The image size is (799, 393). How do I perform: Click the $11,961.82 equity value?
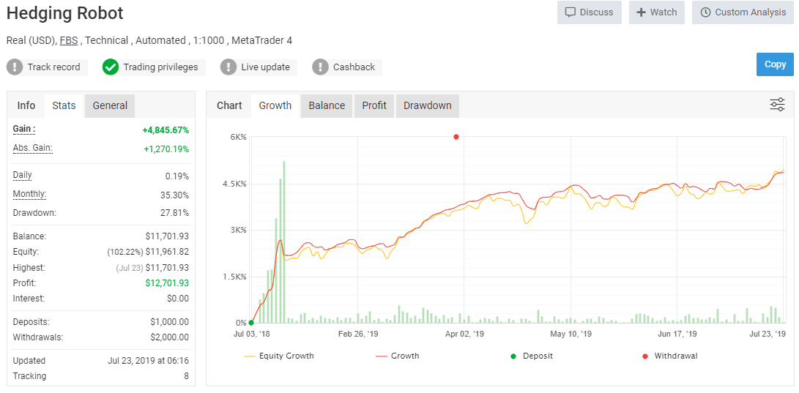pos(167,252)
